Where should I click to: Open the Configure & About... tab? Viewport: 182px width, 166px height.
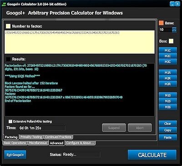pos(80,143)
